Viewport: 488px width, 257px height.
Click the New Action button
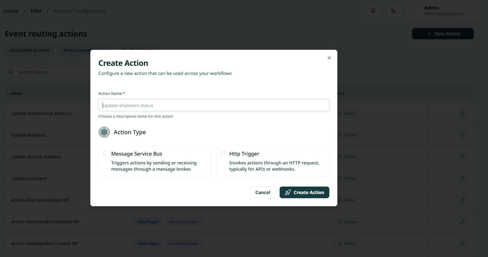[443, 34]
